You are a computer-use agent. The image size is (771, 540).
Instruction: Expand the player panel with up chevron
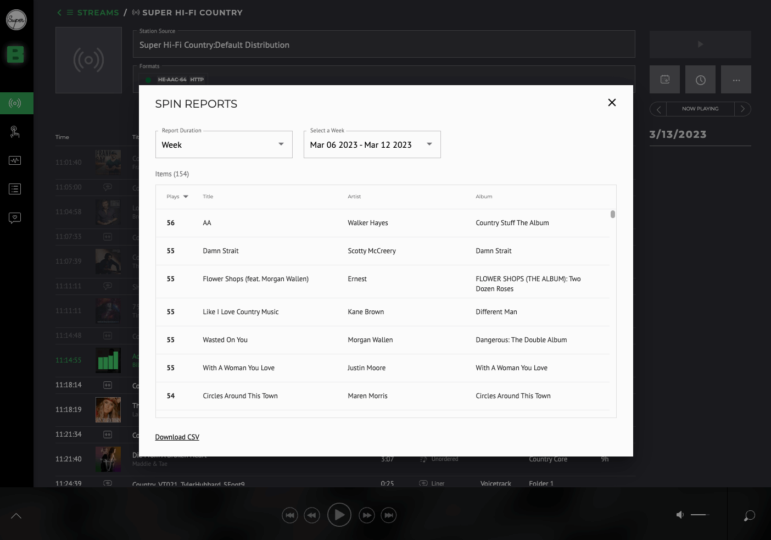coord(16,515)
